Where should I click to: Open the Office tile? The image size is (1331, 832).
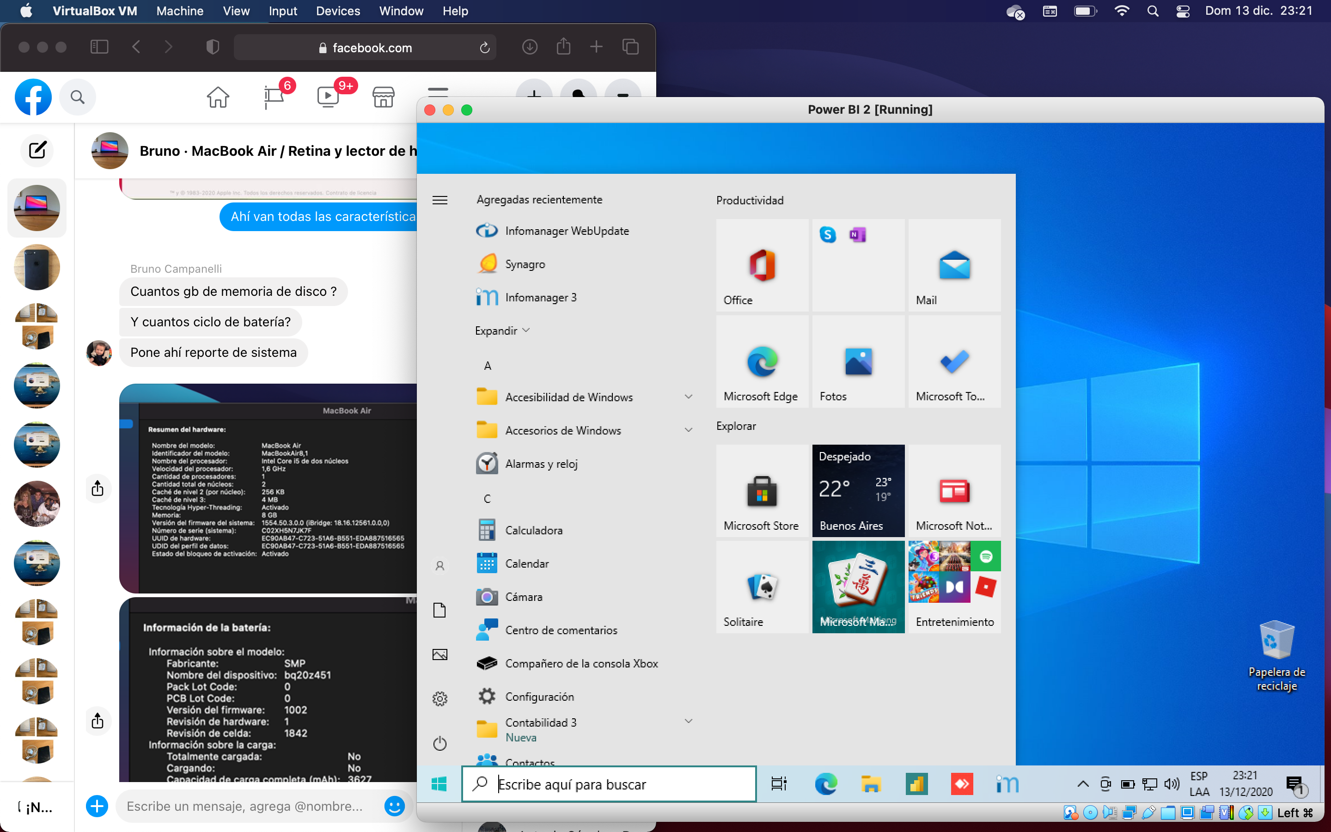click(x=762, y=265)
